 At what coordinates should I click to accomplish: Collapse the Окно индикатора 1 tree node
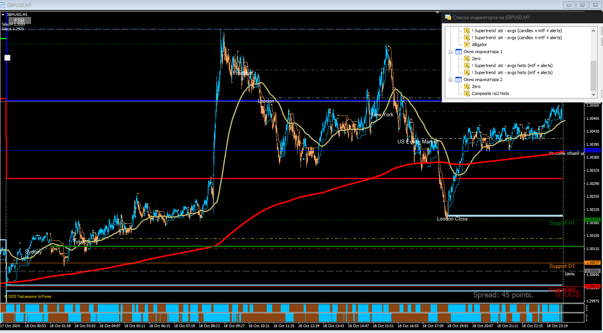[x=451, y=52]
